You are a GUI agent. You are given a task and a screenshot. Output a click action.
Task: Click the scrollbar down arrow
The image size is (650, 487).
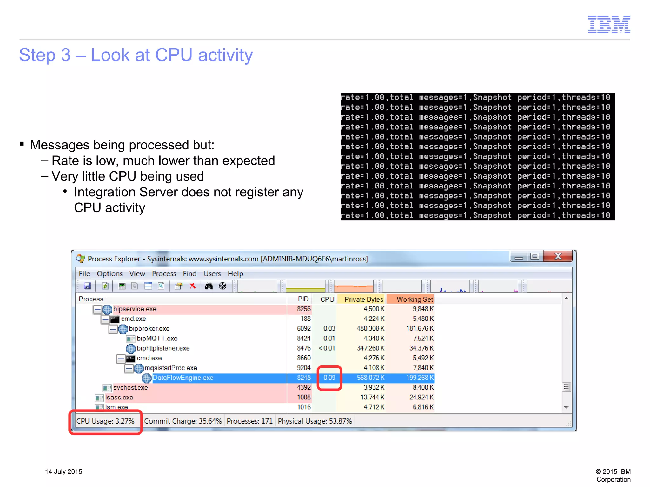pos(566,407)
